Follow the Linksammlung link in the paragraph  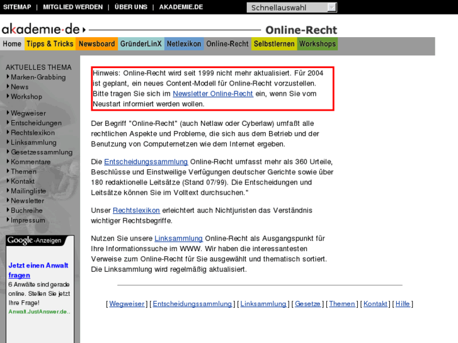tap(178, 239)
